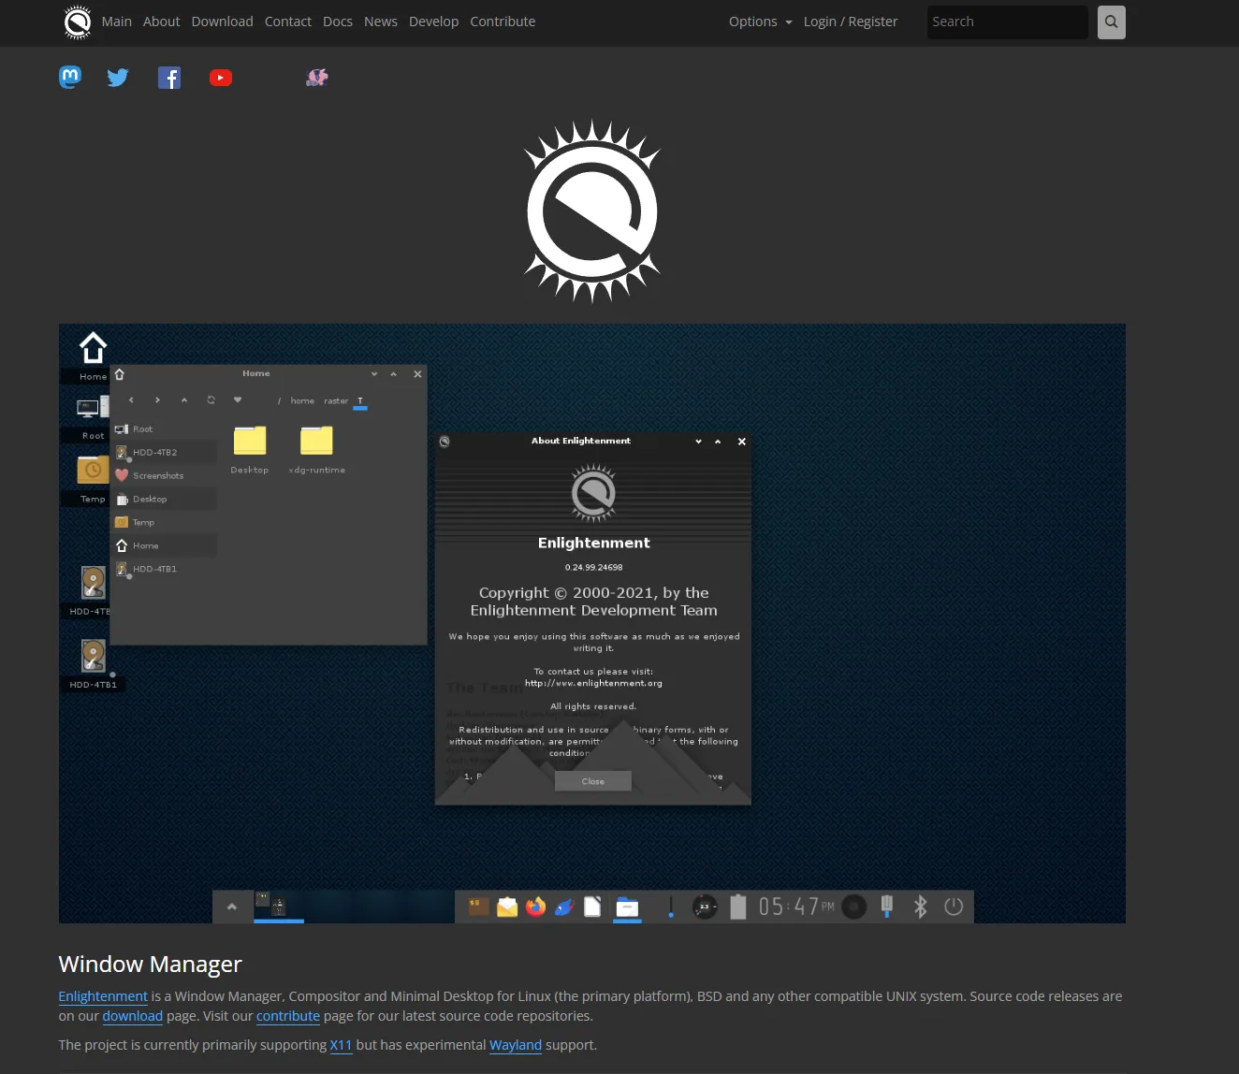Click the heart favorites icon in Home toolbar
1239x1074 pixels.
tap(238, 400)
